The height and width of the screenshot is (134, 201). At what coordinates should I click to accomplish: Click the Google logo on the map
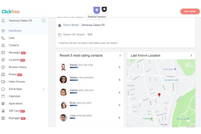(x=164, y=125)
